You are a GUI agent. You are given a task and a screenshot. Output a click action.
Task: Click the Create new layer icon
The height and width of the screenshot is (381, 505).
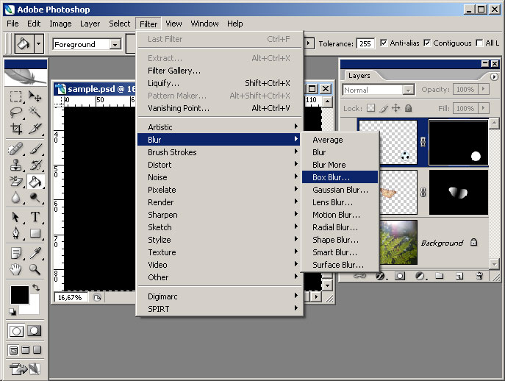click(459, 277)
